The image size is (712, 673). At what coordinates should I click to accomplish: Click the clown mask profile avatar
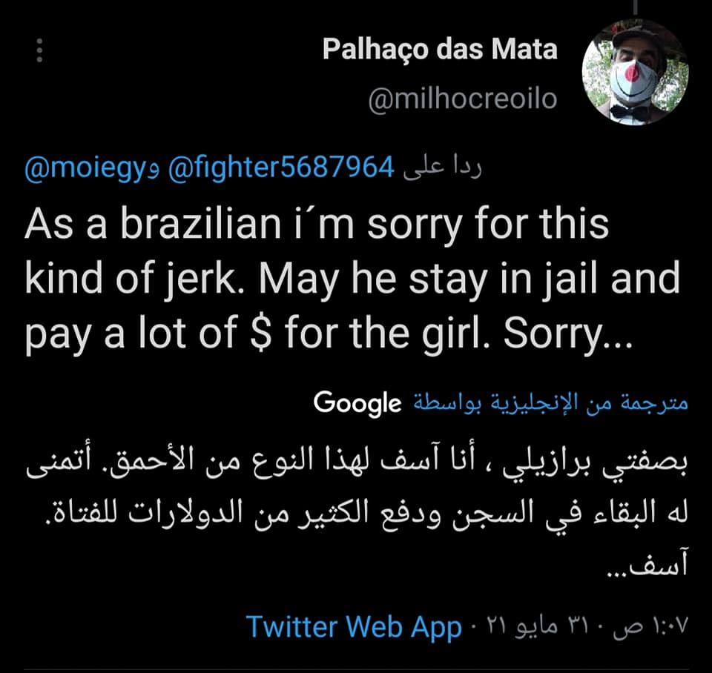pos(635,73)
